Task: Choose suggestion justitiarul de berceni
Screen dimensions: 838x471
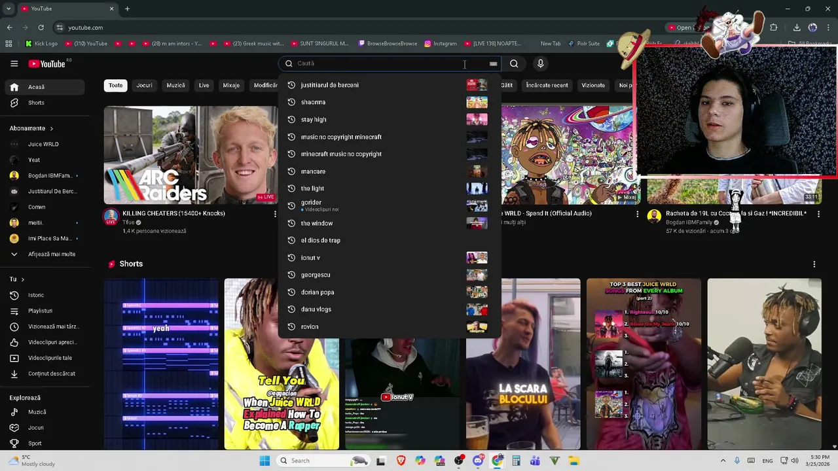Action: tap(390, 85)
